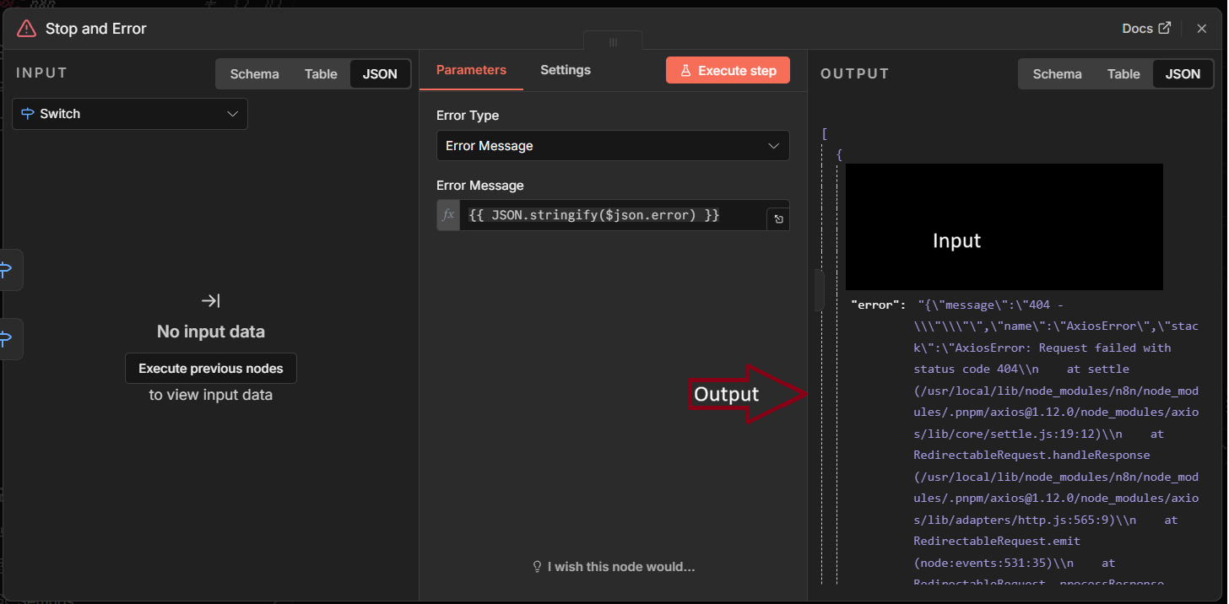Select the Parameters tab
This screenshot has width=1229, height=604.
[x=471, y=70]
